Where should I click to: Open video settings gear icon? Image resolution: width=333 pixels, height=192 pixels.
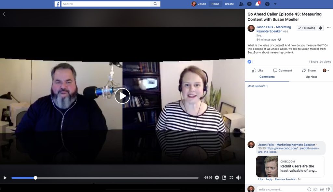click(x=217, y=178)
